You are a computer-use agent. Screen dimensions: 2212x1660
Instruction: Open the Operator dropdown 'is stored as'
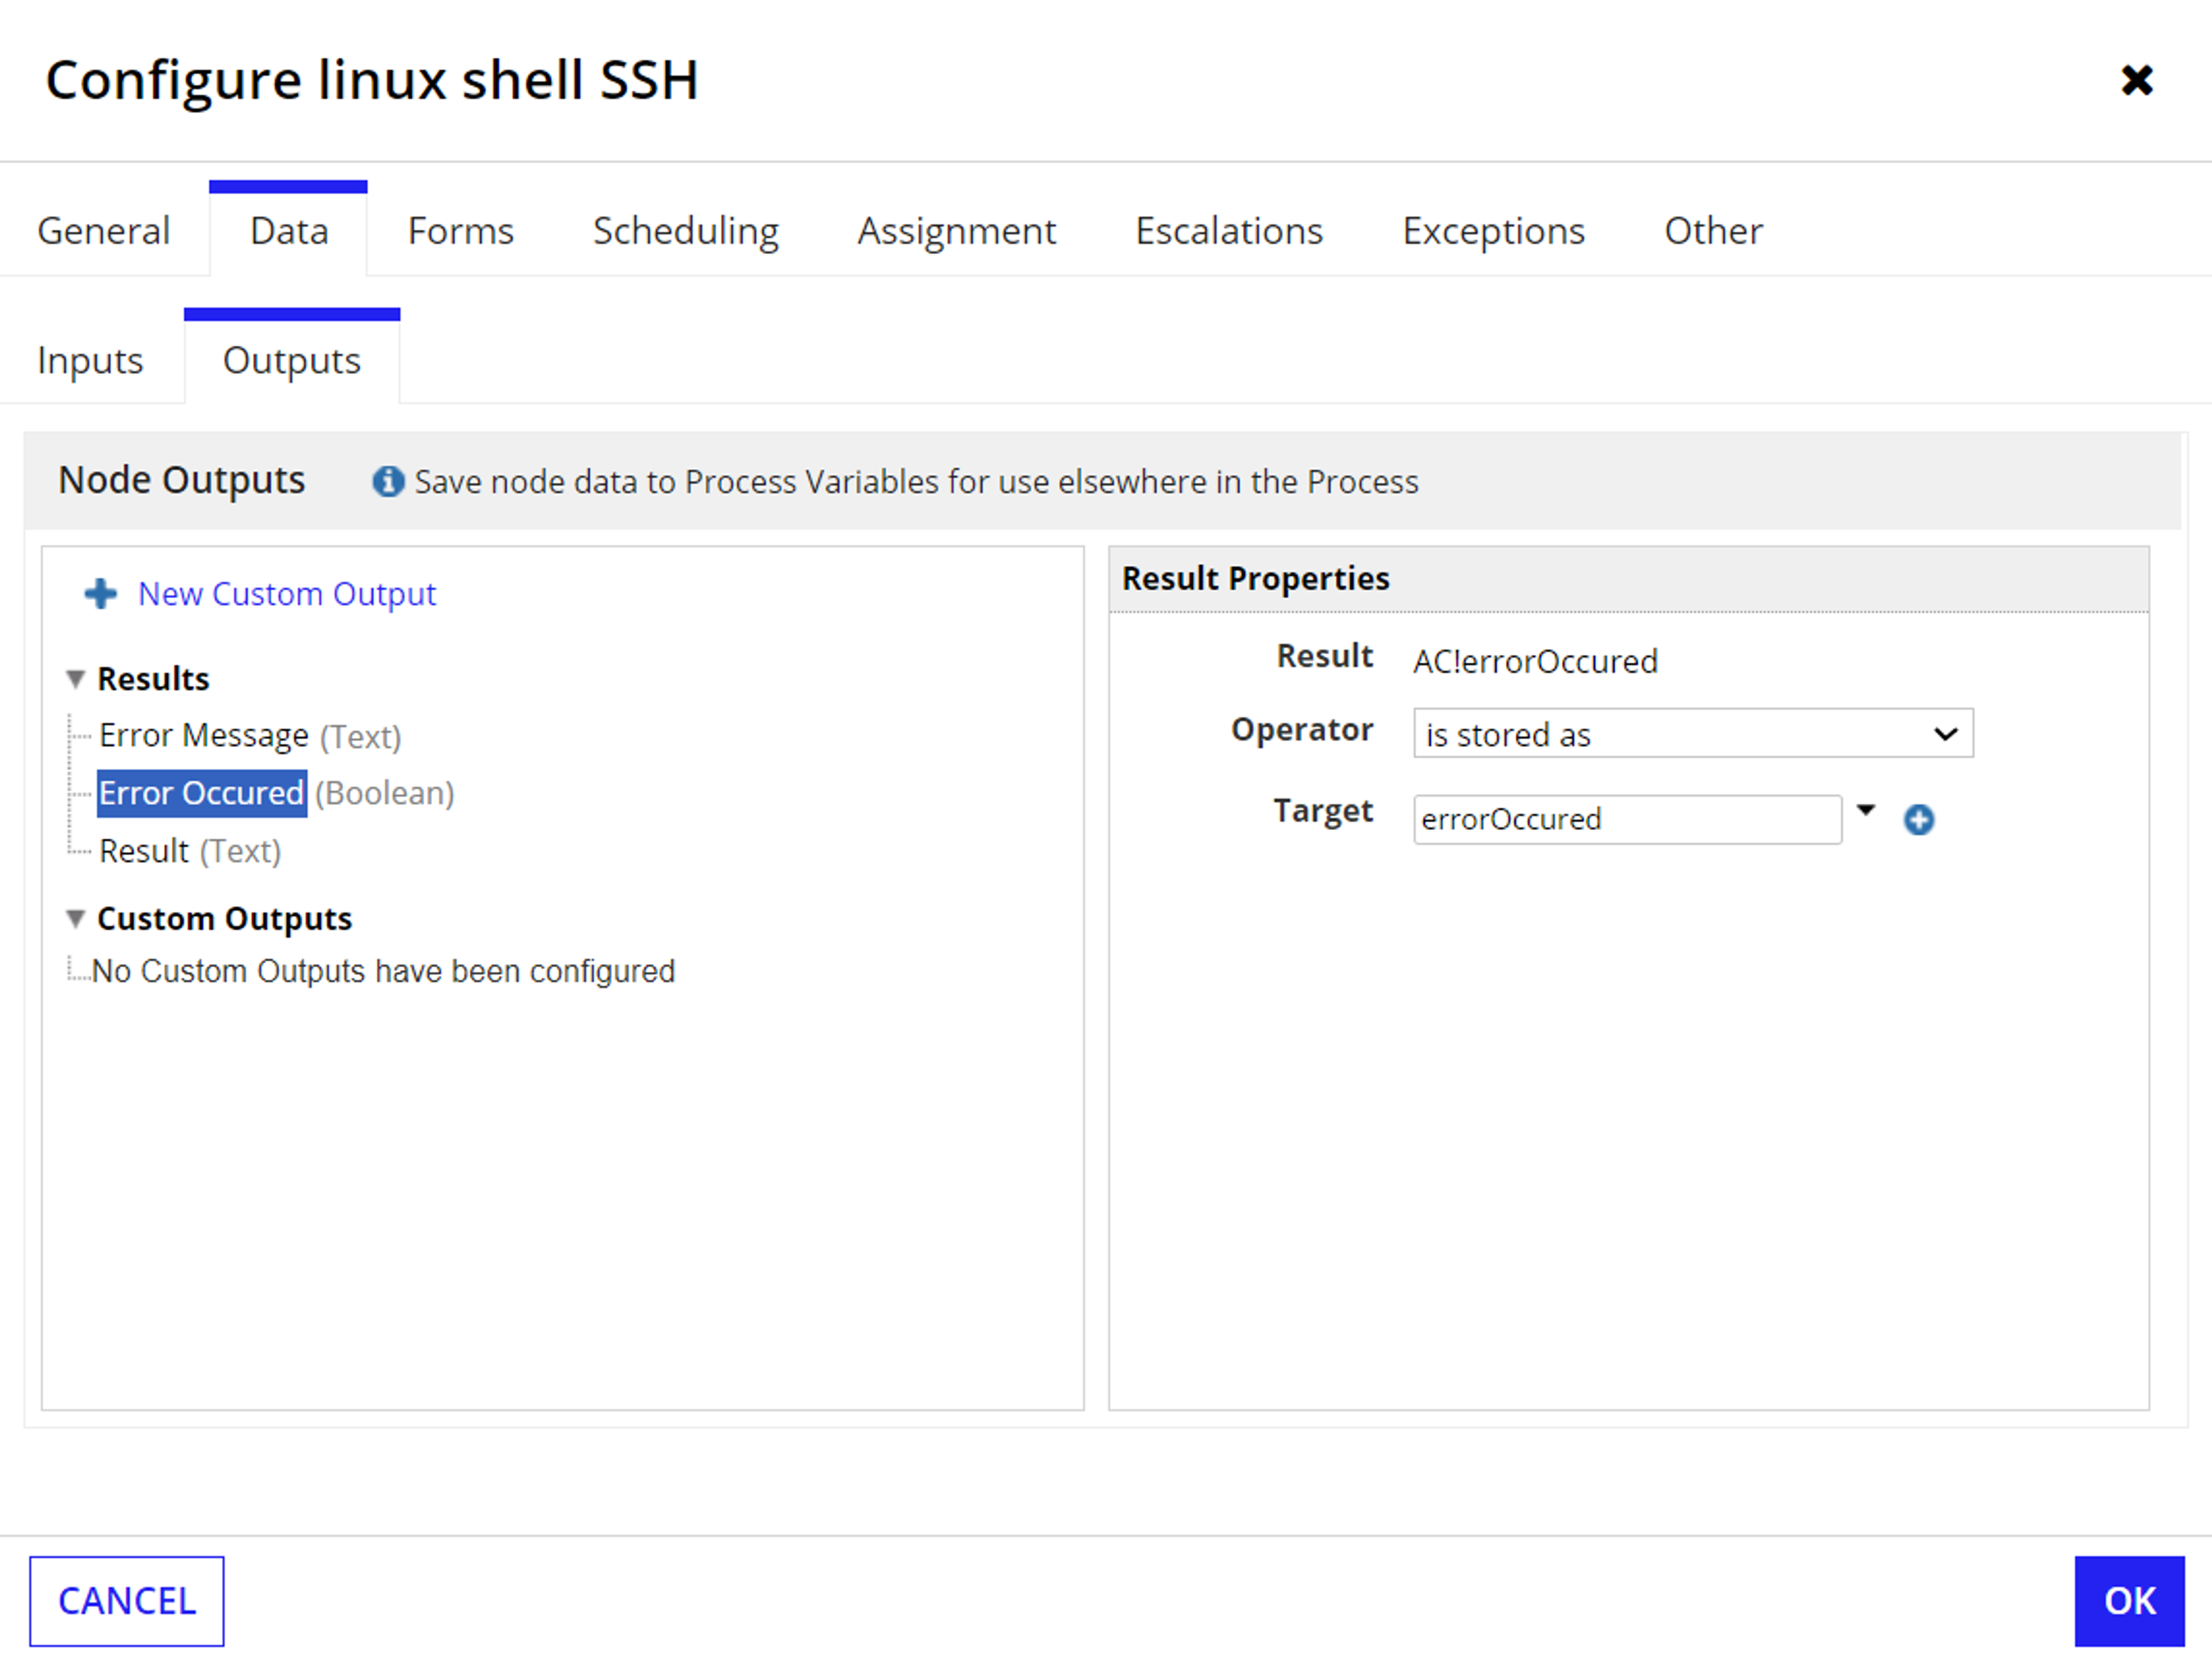tap(1692, 734)
